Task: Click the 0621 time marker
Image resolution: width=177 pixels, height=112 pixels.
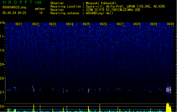Action: 19,24
